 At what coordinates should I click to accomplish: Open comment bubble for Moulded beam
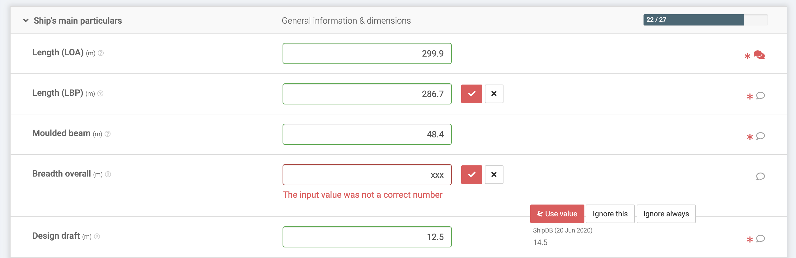pyautogui.click(x=760, y=136)
